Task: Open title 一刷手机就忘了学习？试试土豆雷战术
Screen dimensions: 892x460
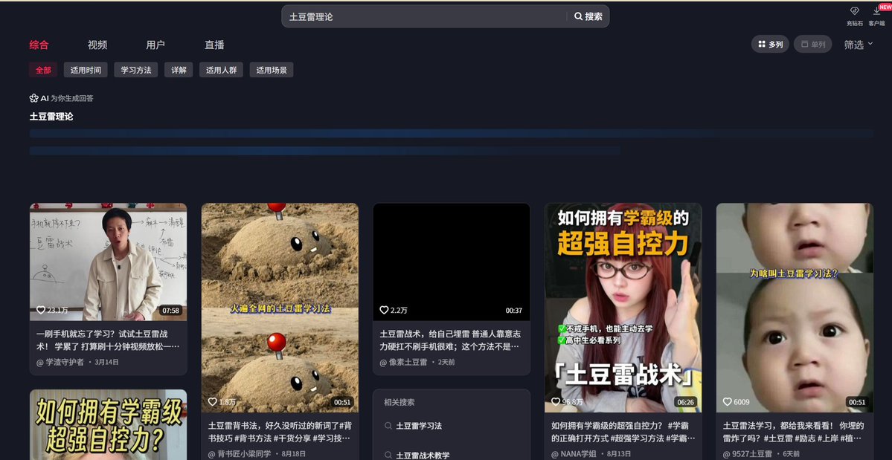Action: tap(108, 340)
